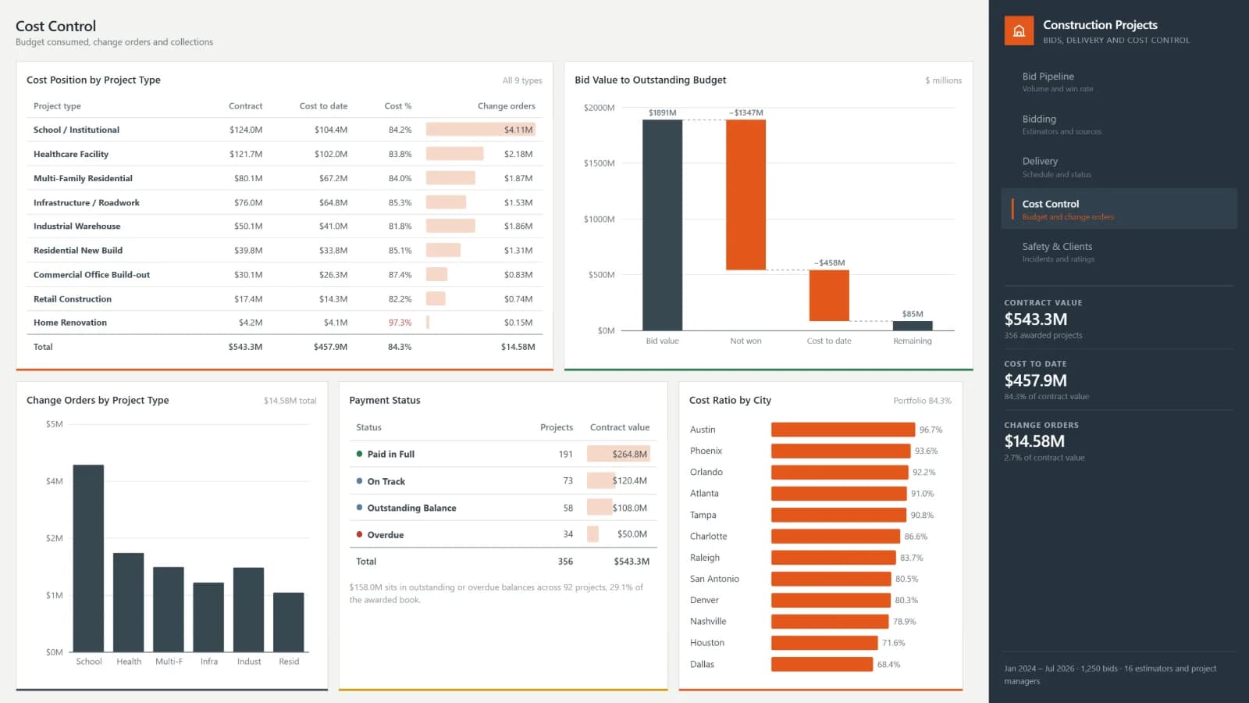Image resolution: width=1249 pixels, height=703 pixels.
Task: Click the Overdue status row
Action: [502, 534]
